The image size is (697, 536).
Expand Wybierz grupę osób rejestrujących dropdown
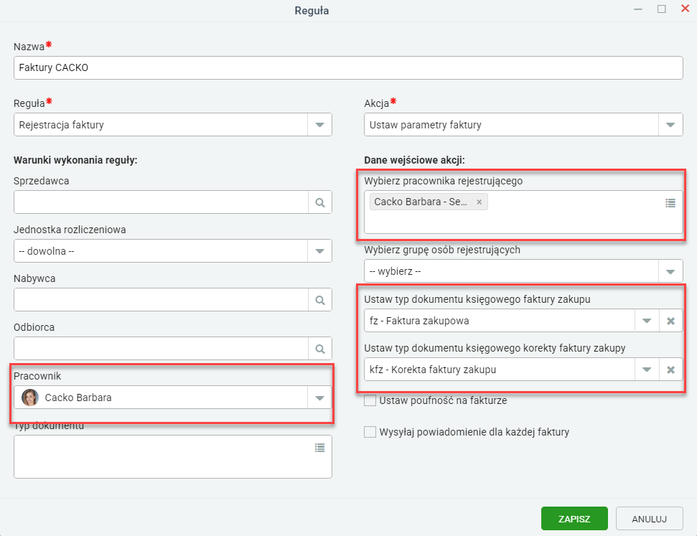[x=670, y=271]
